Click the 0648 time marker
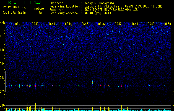Screen dimensions: 174x111 135,24
